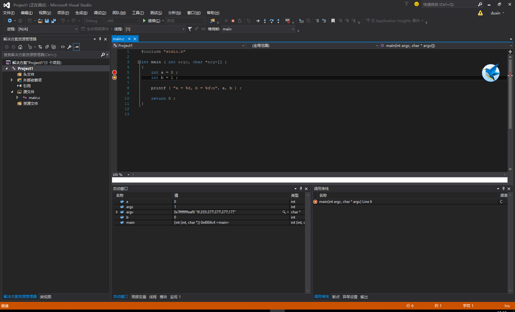Toggle auto-hide pin of Call Stack panel

[503, 188]
